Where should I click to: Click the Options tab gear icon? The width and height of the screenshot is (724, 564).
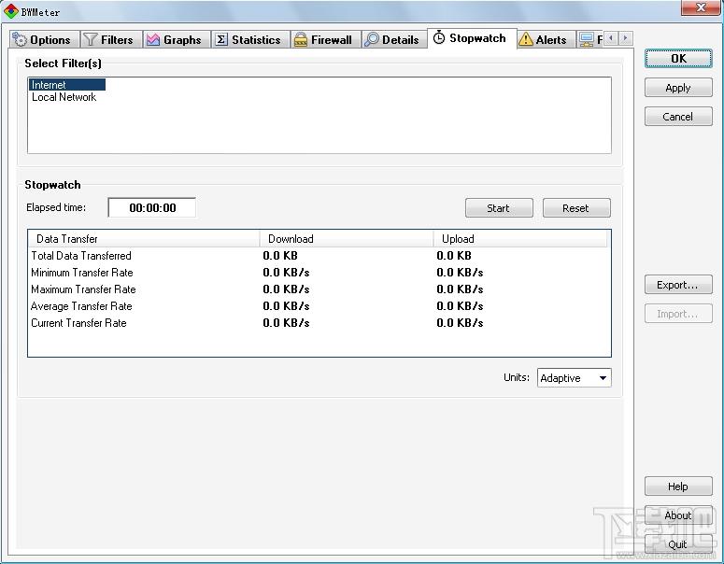coord(20,40)
